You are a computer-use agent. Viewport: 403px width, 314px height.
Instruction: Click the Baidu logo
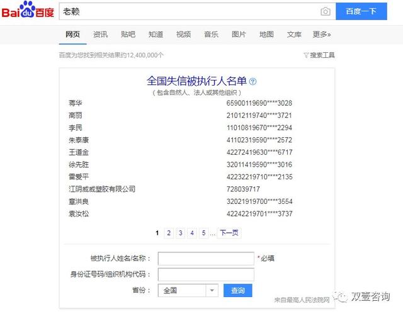28,11
